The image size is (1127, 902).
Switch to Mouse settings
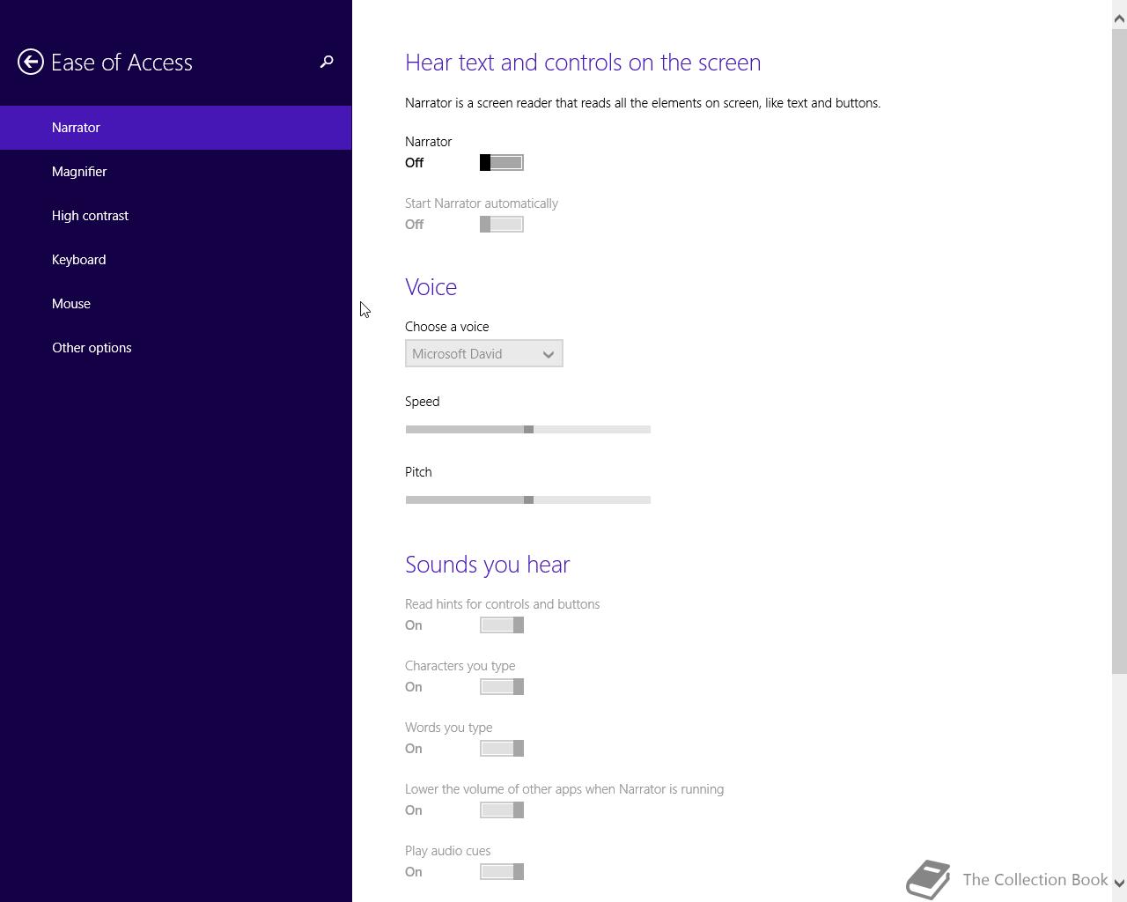[x=176, y=304]
